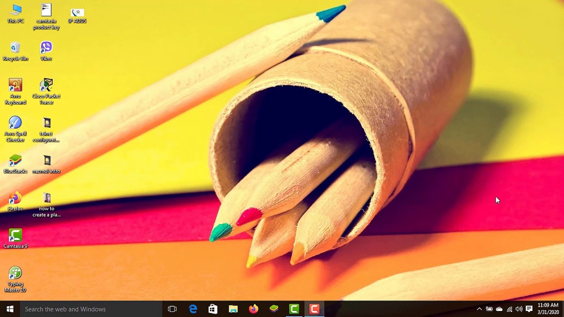The image size is (564, 317).
Task: Open Task View from the taskbar
Action: click(x=172, y=309)
